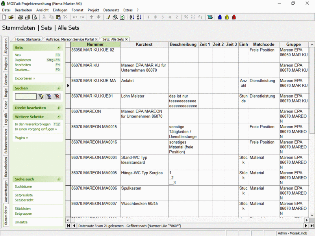Collapse the Siehe auch section
The width and height of the screenshot is (315, 236).
click(59, 179)
